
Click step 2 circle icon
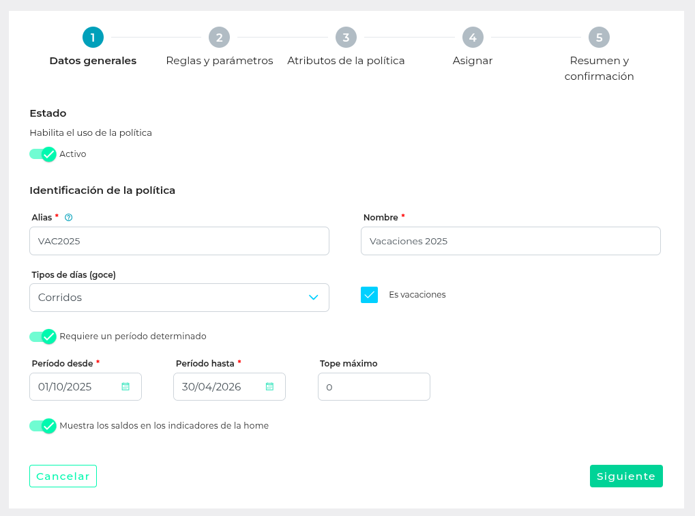(x=220, y=38)
